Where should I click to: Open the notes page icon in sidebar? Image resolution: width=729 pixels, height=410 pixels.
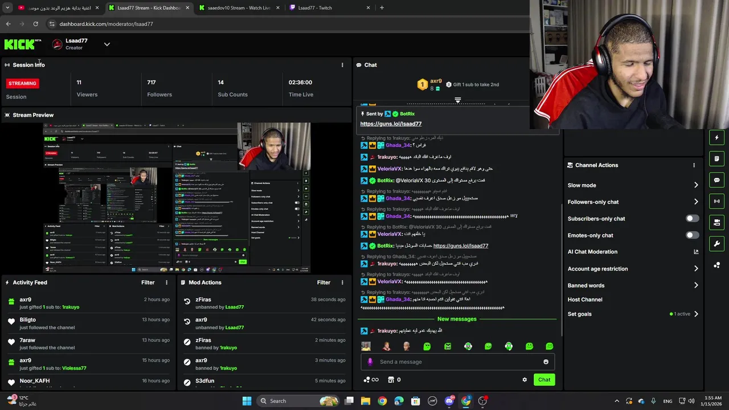point(716,159)
